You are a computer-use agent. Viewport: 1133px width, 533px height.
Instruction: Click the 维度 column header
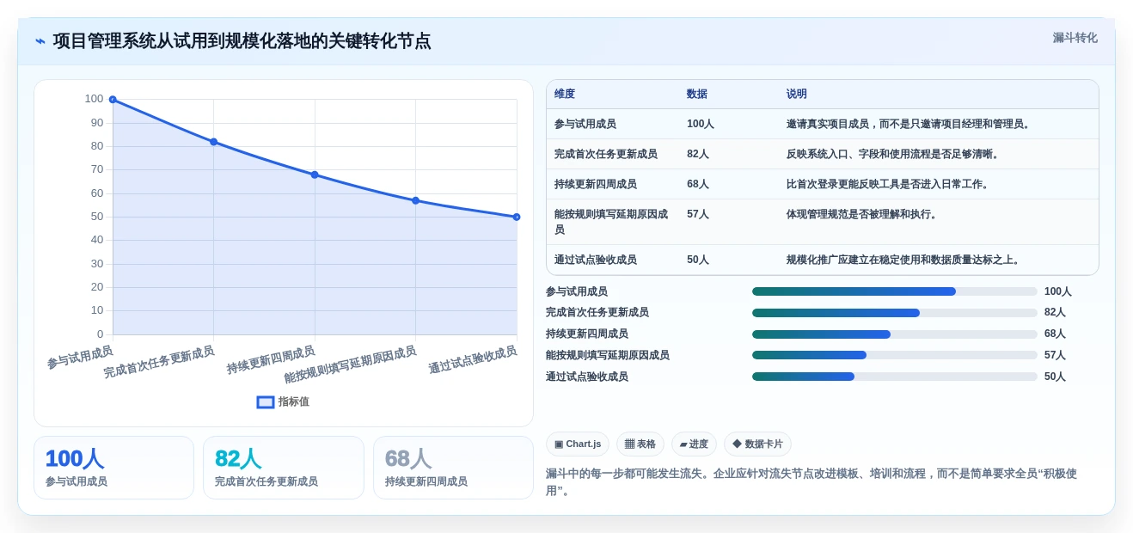[x=565, y=94]
